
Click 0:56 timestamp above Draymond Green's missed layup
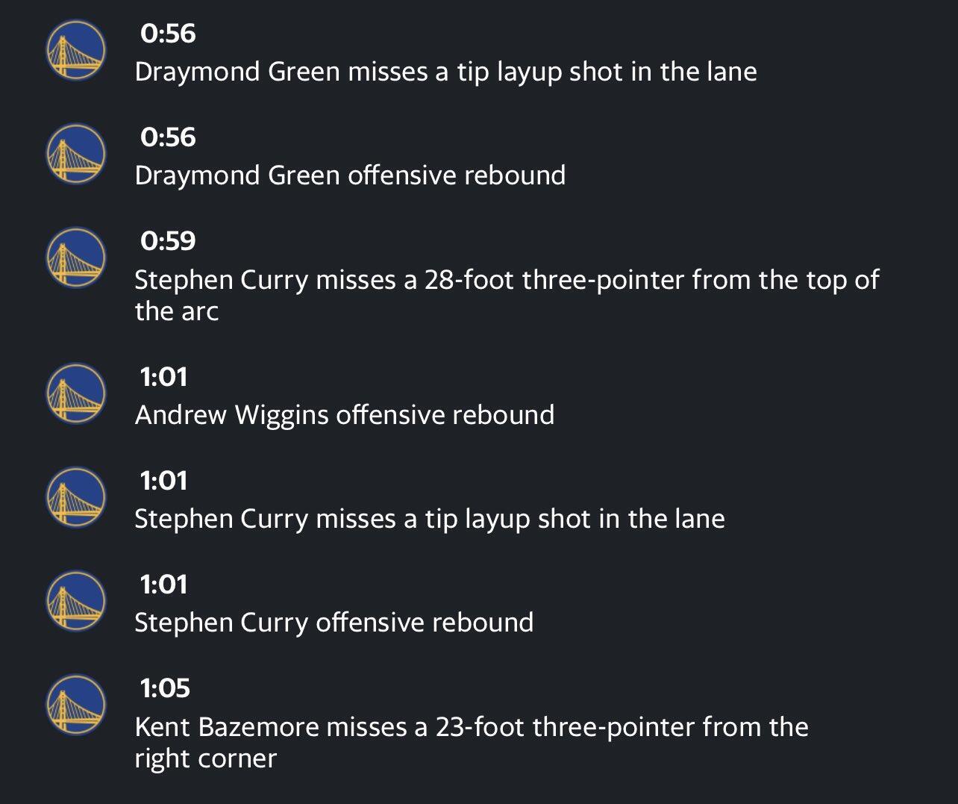coord(167,34)
